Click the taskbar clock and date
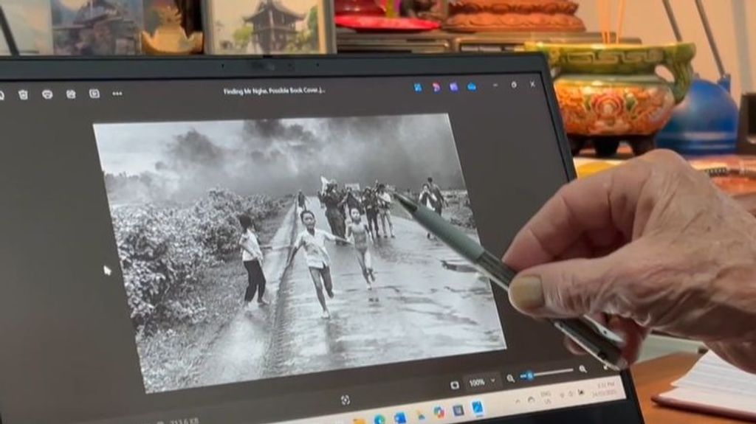 pos(605,389)
